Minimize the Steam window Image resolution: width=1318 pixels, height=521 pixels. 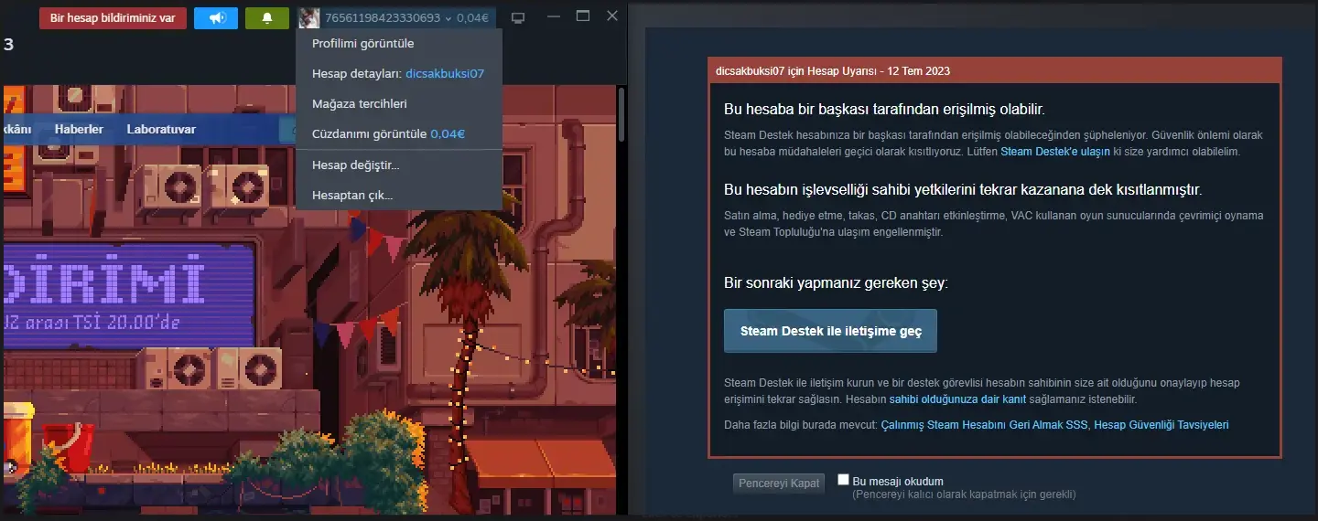(x=552, y=16)
